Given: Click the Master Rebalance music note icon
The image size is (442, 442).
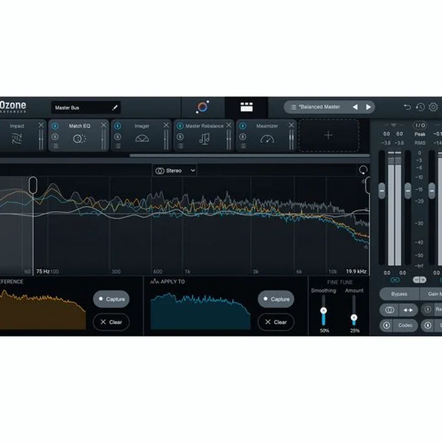Looking at the screenshot, I should pos(204,139).
